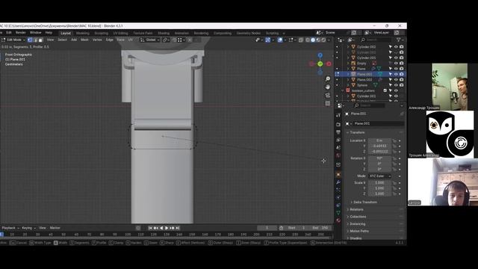Click the blue Z axis gizmo ball
Image resolution: width=478 pixels, height=269 pixels.
320,55
